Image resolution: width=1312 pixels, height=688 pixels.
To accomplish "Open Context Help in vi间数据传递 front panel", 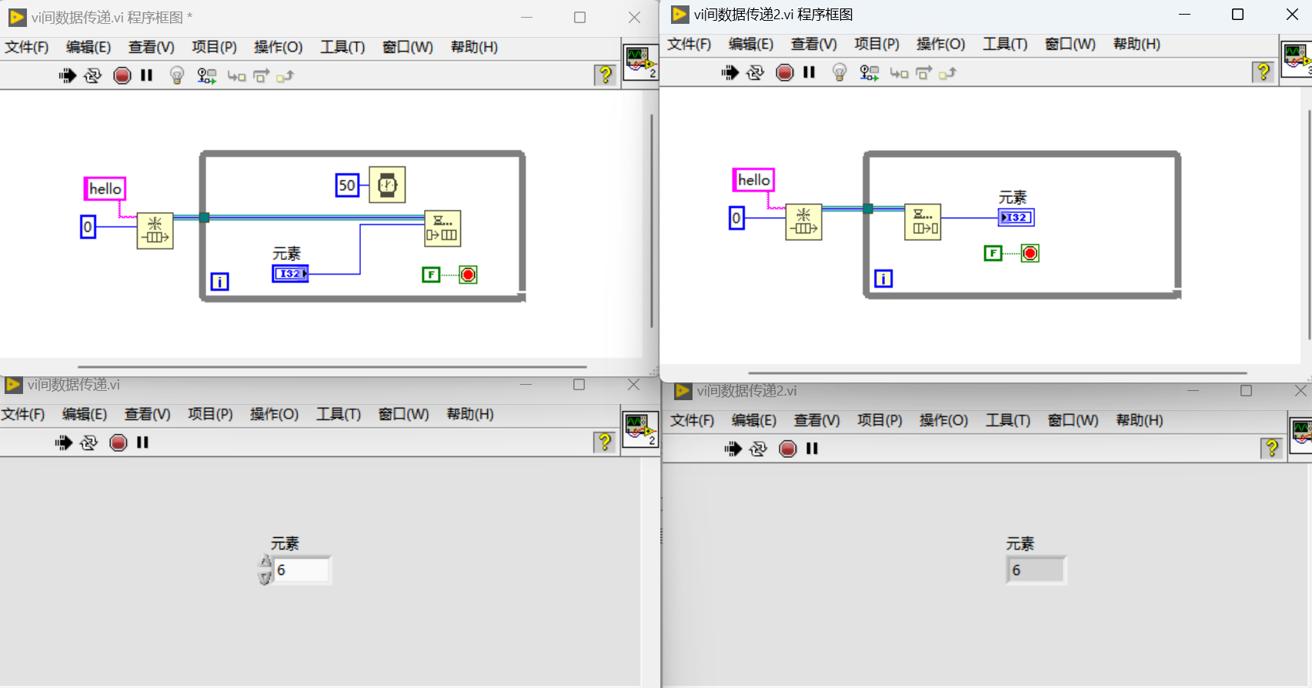I will (605, 442).
